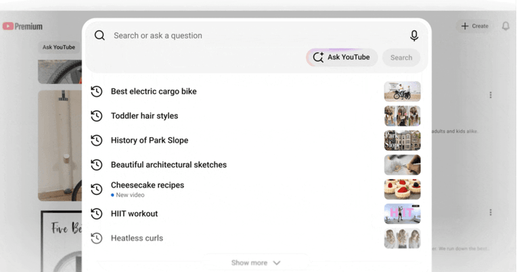
Task: Click history icon beside Best electric cargo bike
Action: [x=97, y=91]
